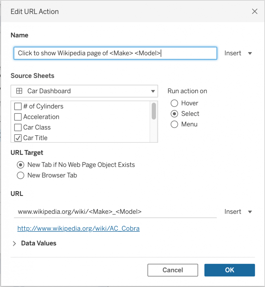Viewport: 265px width, 287px height.
Task: Click the URL input field
Action: tap(115, 212)
